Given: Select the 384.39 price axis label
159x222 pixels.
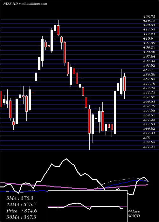Looking at the screenshot, I should click(x=149, y=75).
